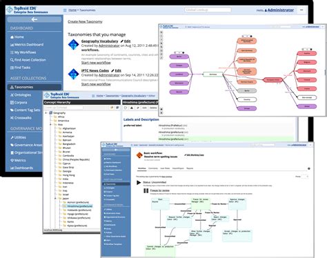Viewport: 327px width, 258px height.
Task: Select Corpora under Asset Collections
Action: tap(19, 102)
